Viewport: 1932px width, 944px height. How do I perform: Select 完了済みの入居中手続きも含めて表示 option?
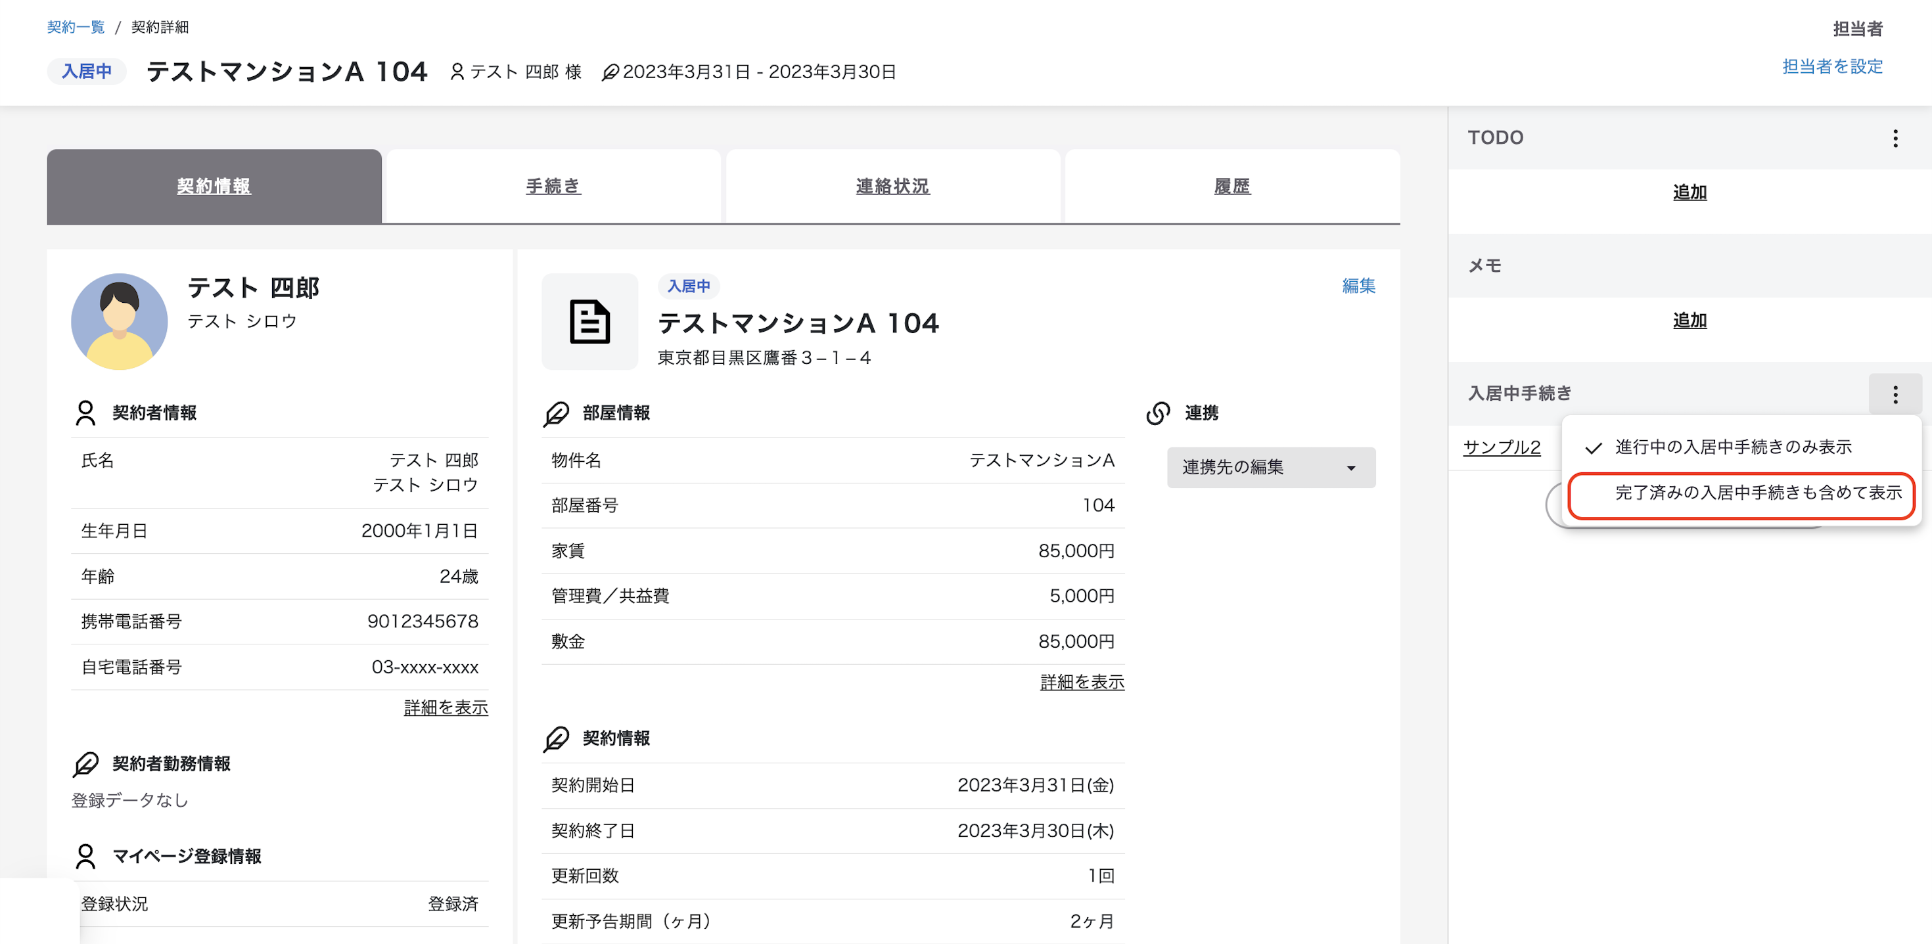point(1741,493)
